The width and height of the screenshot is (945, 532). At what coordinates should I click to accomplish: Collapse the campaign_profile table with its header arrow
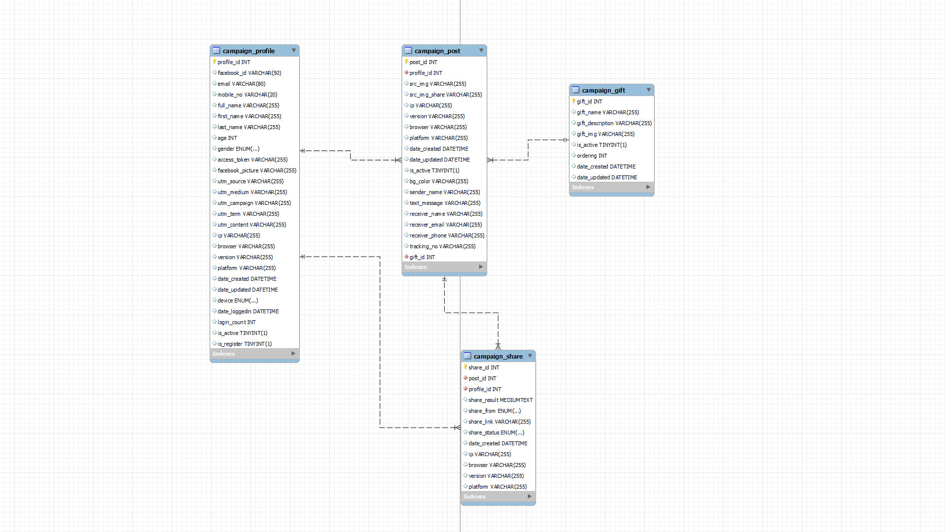click(294, 50)
